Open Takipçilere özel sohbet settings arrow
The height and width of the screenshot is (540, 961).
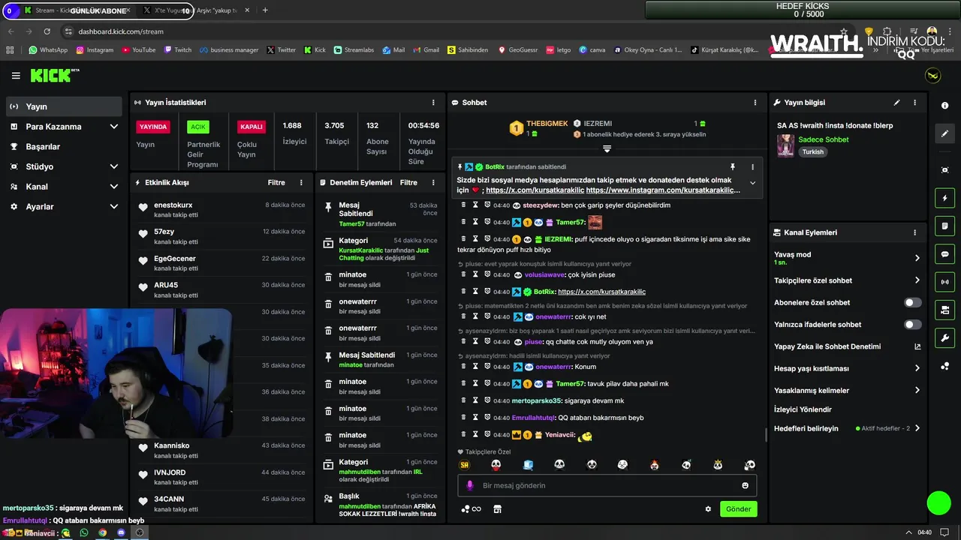click(917, 280)
